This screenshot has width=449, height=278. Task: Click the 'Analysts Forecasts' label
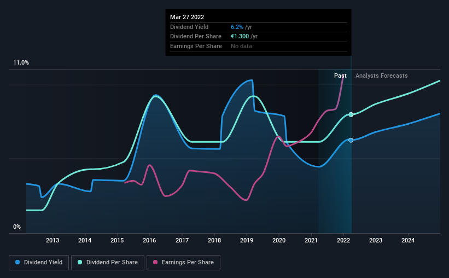click(381, 76)
